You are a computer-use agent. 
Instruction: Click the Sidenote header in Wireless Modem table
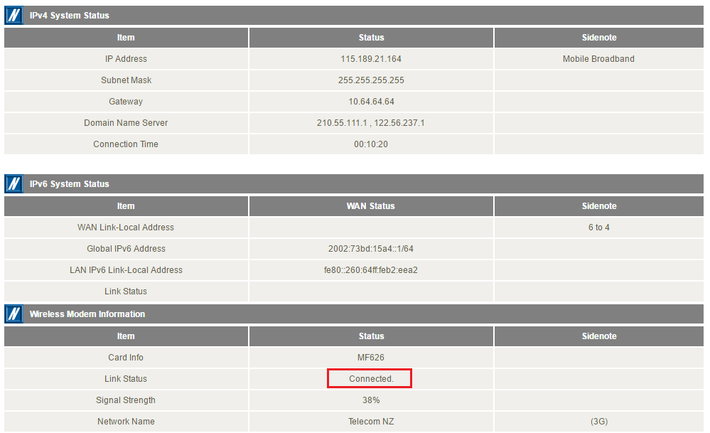click(x=599, y=336)
